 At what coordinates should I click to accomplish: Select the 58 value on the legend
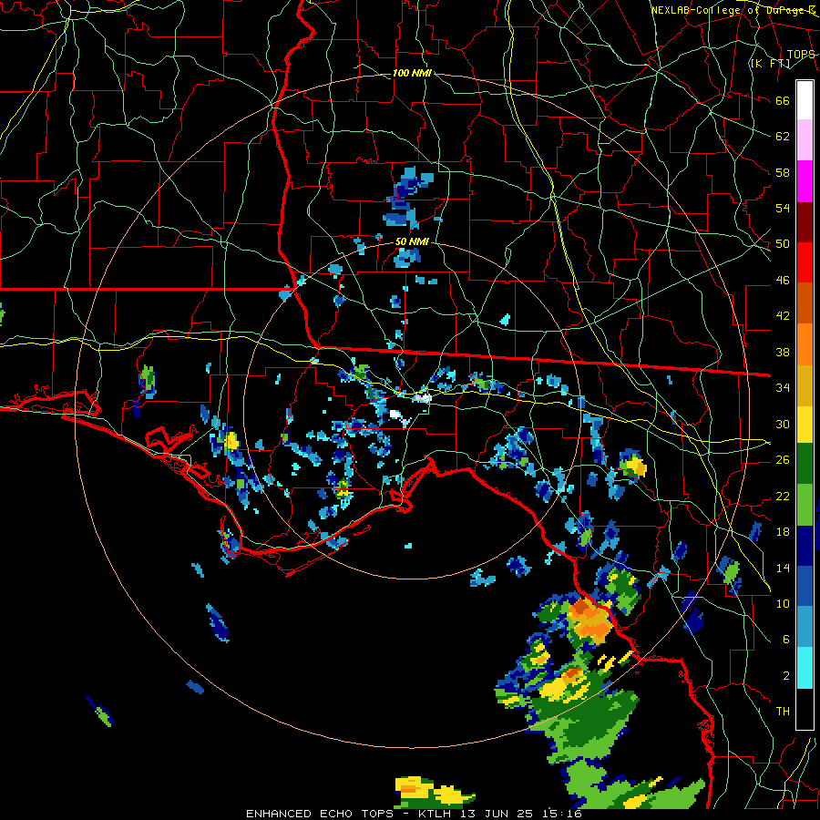coord(783,172)
